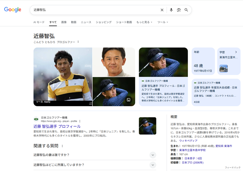243x171 pixels.
Task: Open more options beside プロゴルファー subtitle
Action: tap(78, 42)
